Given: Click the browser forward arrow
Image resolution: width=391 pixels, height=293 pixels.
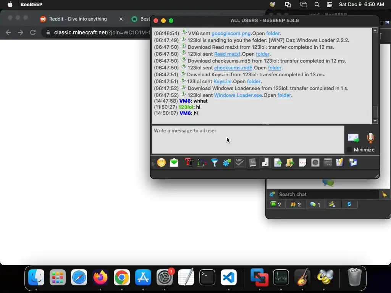Looking at the screenshot, I should pyautogui.click(x=21, y=32).
